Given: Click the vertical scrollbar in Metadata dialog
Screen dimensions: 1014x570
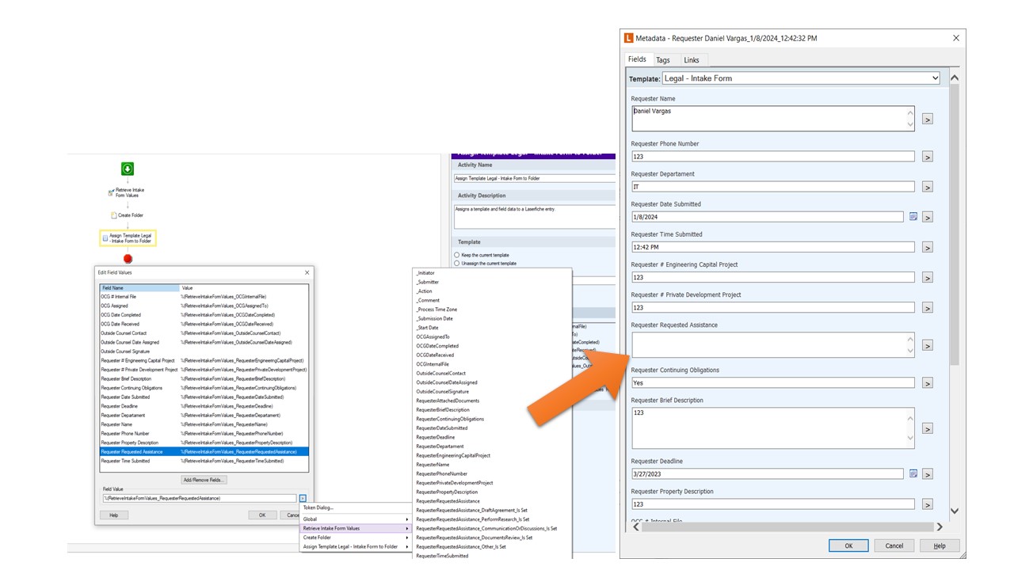Looking at the screenshot, I should [954, 294].
